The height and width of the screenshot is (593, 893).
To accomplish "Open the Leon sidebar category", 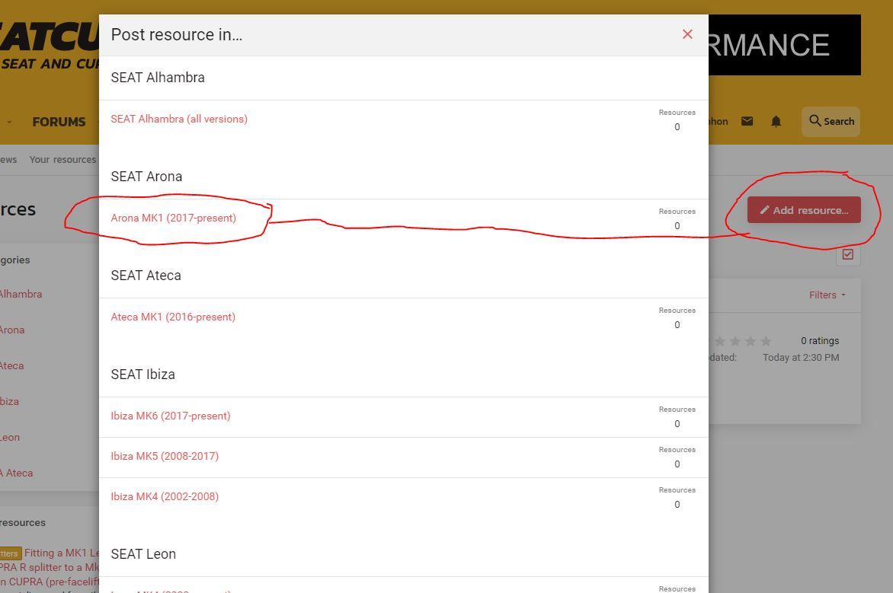I will click(10, 437).
